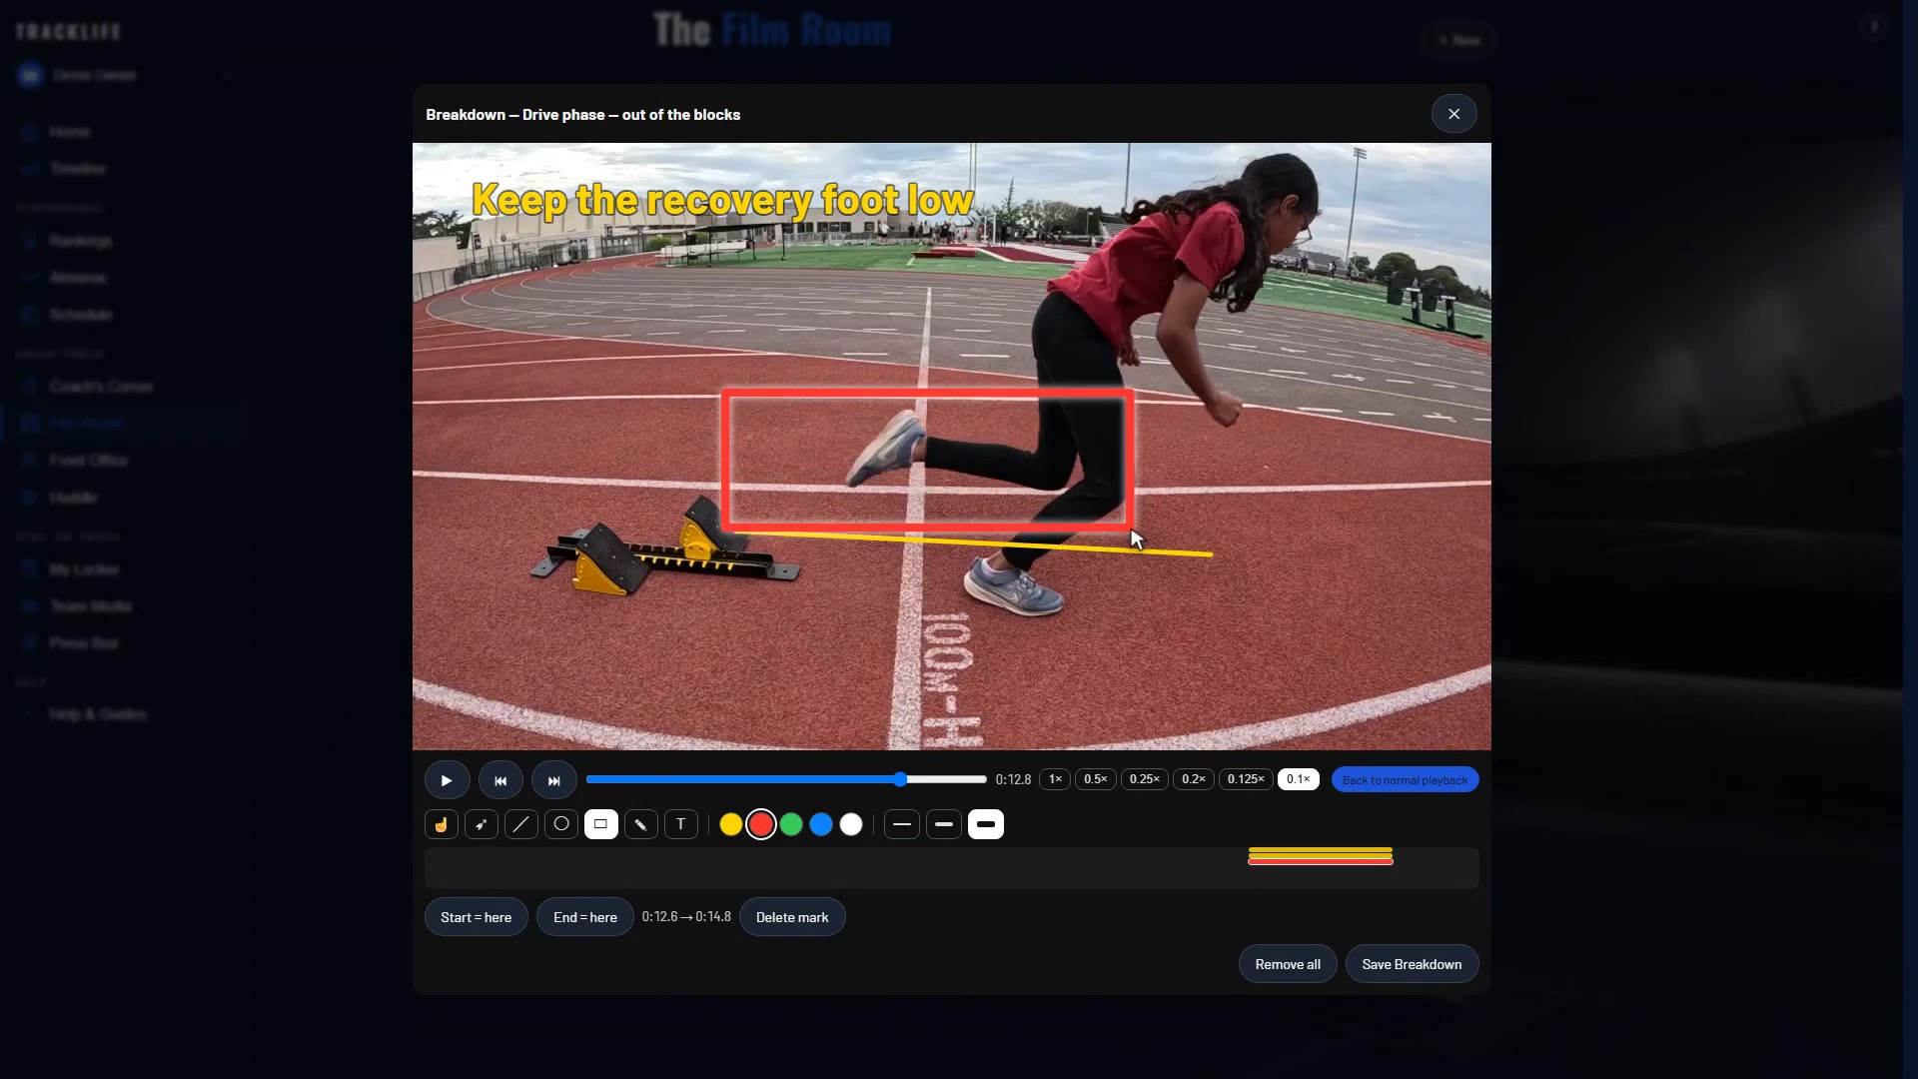Click Remove all button
The width and height of the screenshot is (1918, 1079).
(1288, 964)
